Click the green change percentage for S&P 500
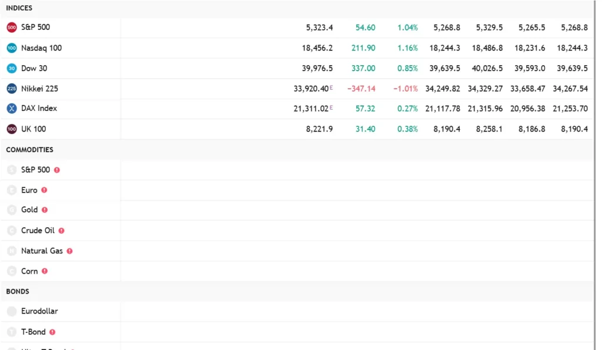 (x=407, y=27)
